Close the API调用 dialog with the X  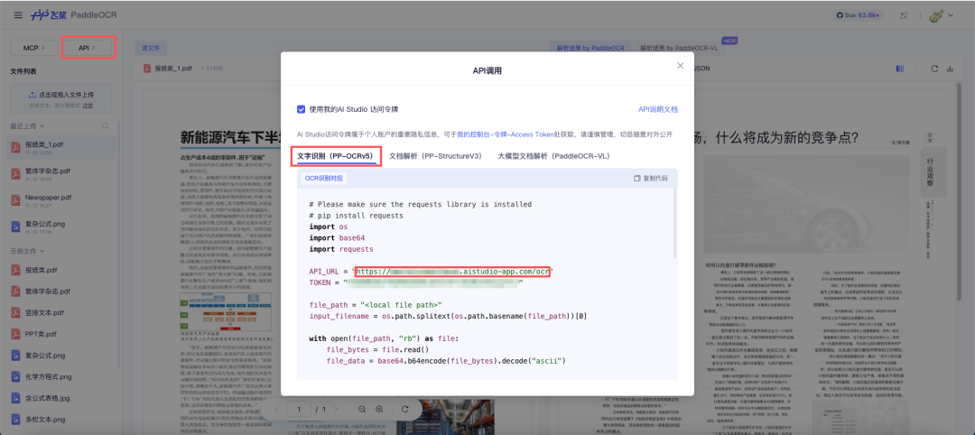[x=681, y=65]
